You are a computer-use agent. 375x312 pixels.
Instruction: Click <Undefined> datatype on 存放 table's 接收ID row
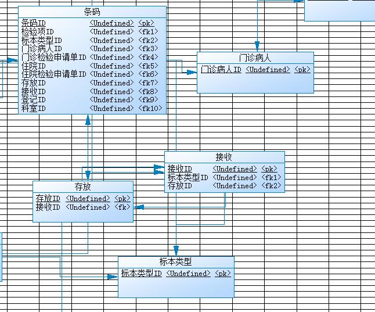coord(88,207)
